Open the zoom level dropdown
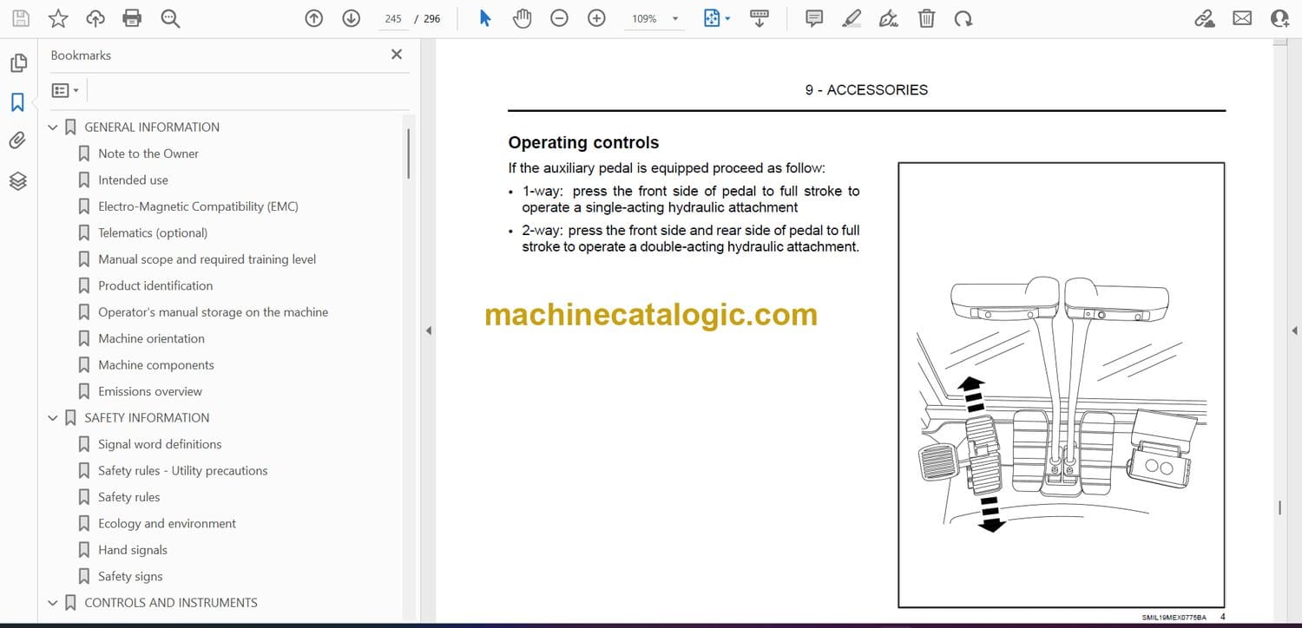The image size is (1302, 628). (x=675, y=18)
